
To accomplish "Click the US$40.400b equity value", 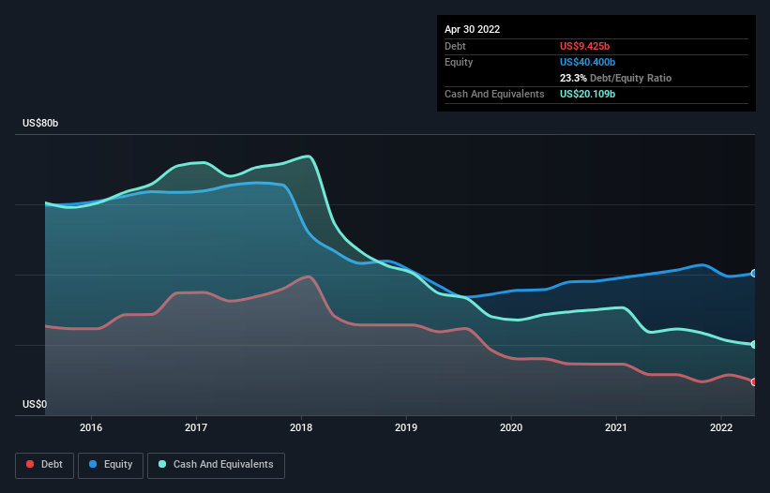I will tap(587, 62).
